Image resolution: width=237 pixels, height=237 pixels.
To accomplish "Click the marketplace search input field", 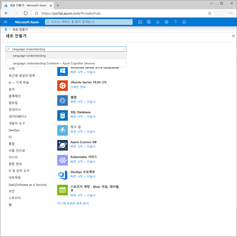I will point(66,49).
